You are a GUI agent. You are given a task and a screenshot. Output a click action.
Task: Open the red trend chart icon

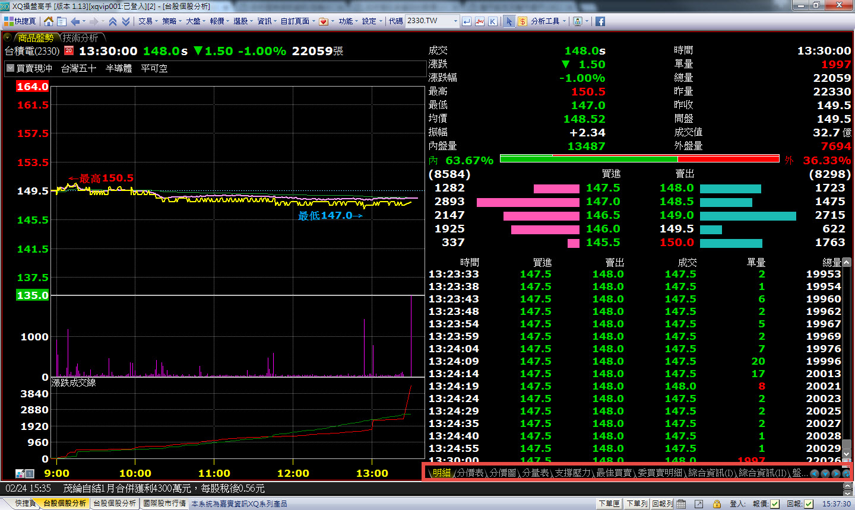[480, 21]
